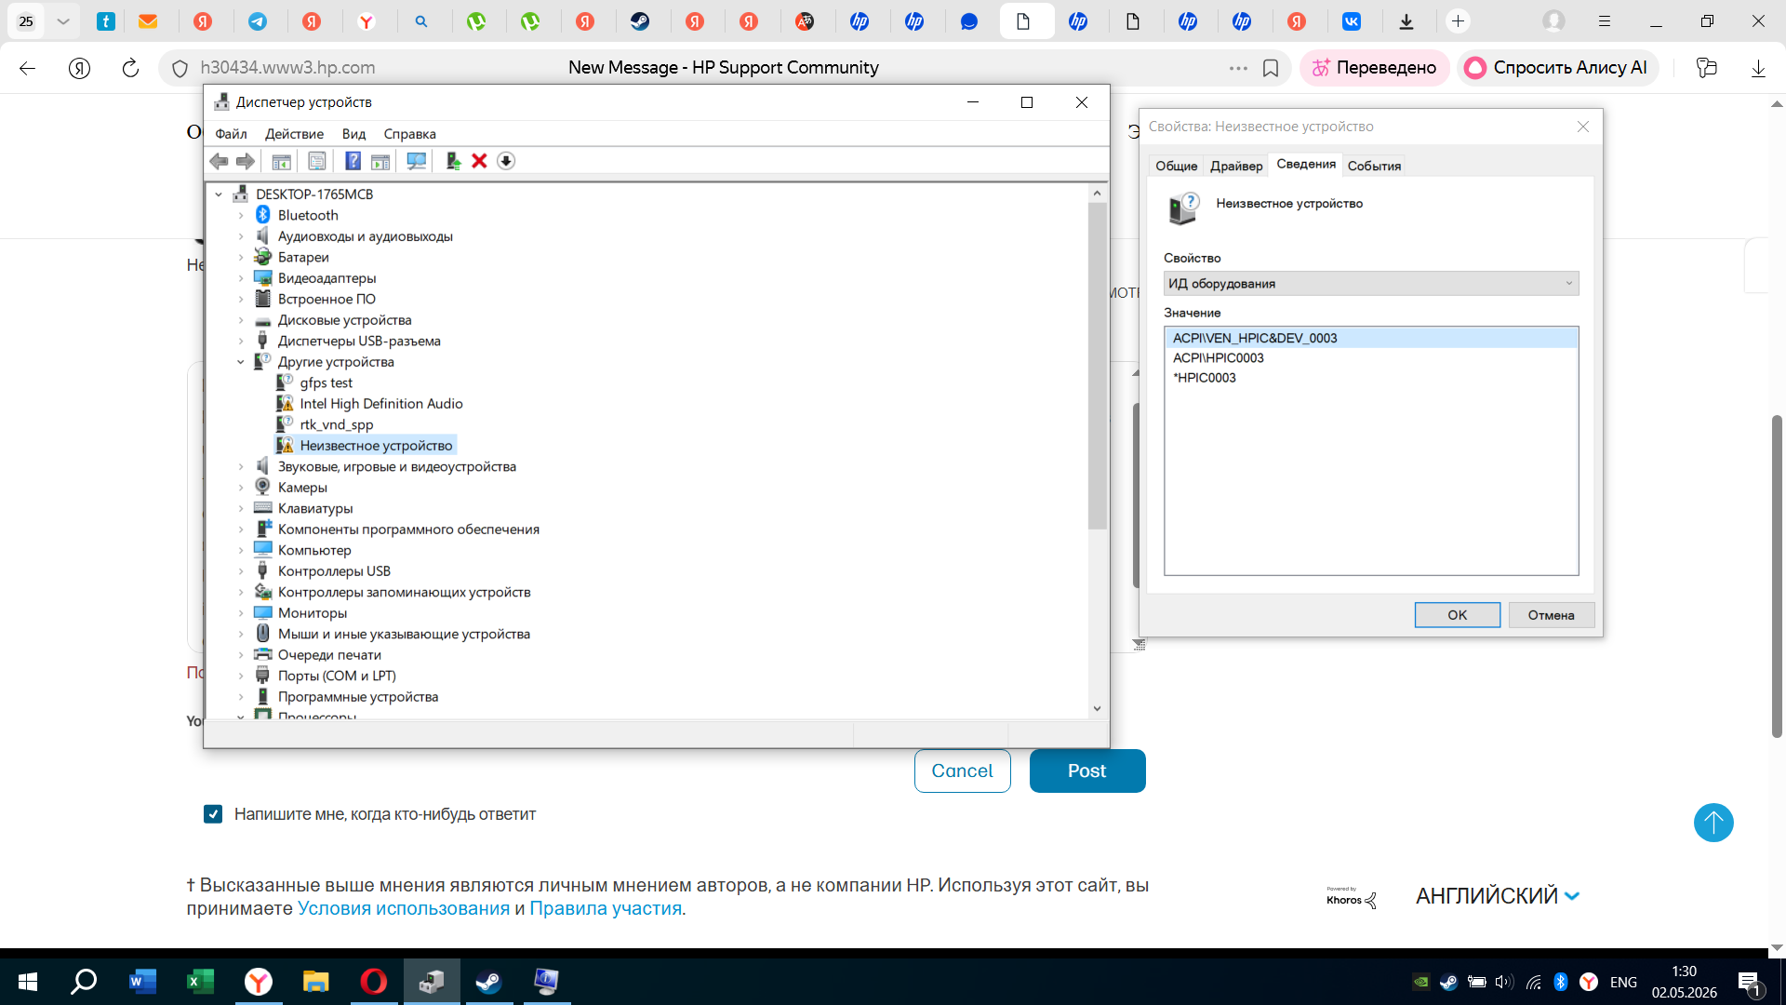The width and height of the screenshot is (1786, 1005).
Task: Open the Действие menu
Action: (x=294, y=134)
